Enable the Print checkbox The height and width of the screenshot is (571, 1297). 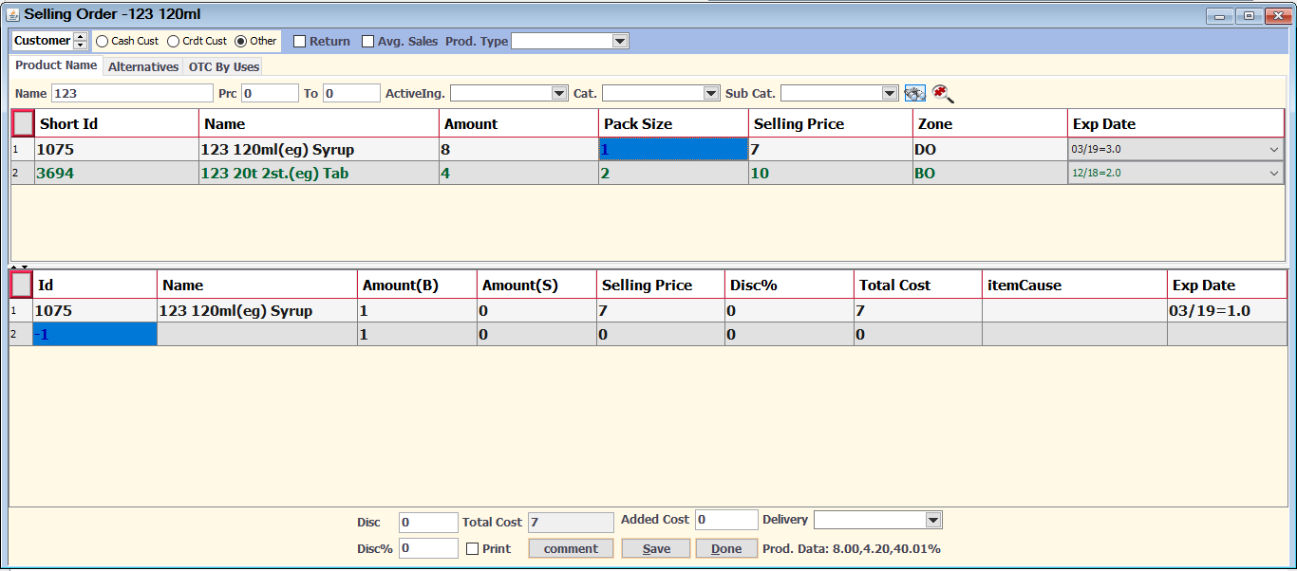(473, 548)
